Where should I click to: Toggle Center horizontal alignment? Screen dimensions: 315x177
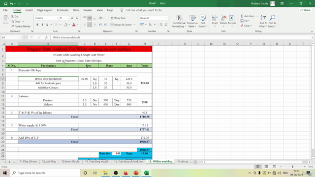tap(90, 25)
